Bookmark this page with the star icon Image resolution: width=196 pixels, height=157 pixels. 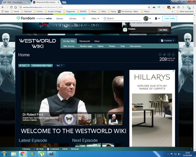[149, 7]
